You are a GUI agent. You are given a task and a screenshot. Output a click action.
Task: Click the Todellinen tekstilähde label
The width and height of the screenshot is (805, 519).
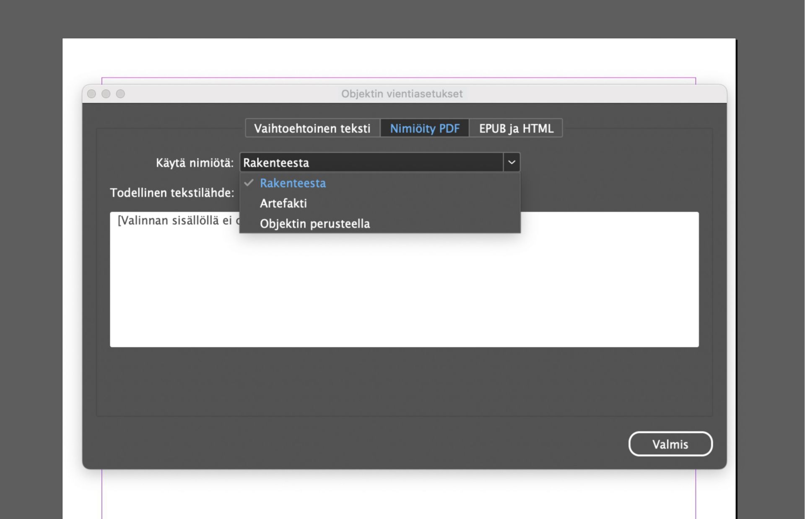click(x=172, y=193)
